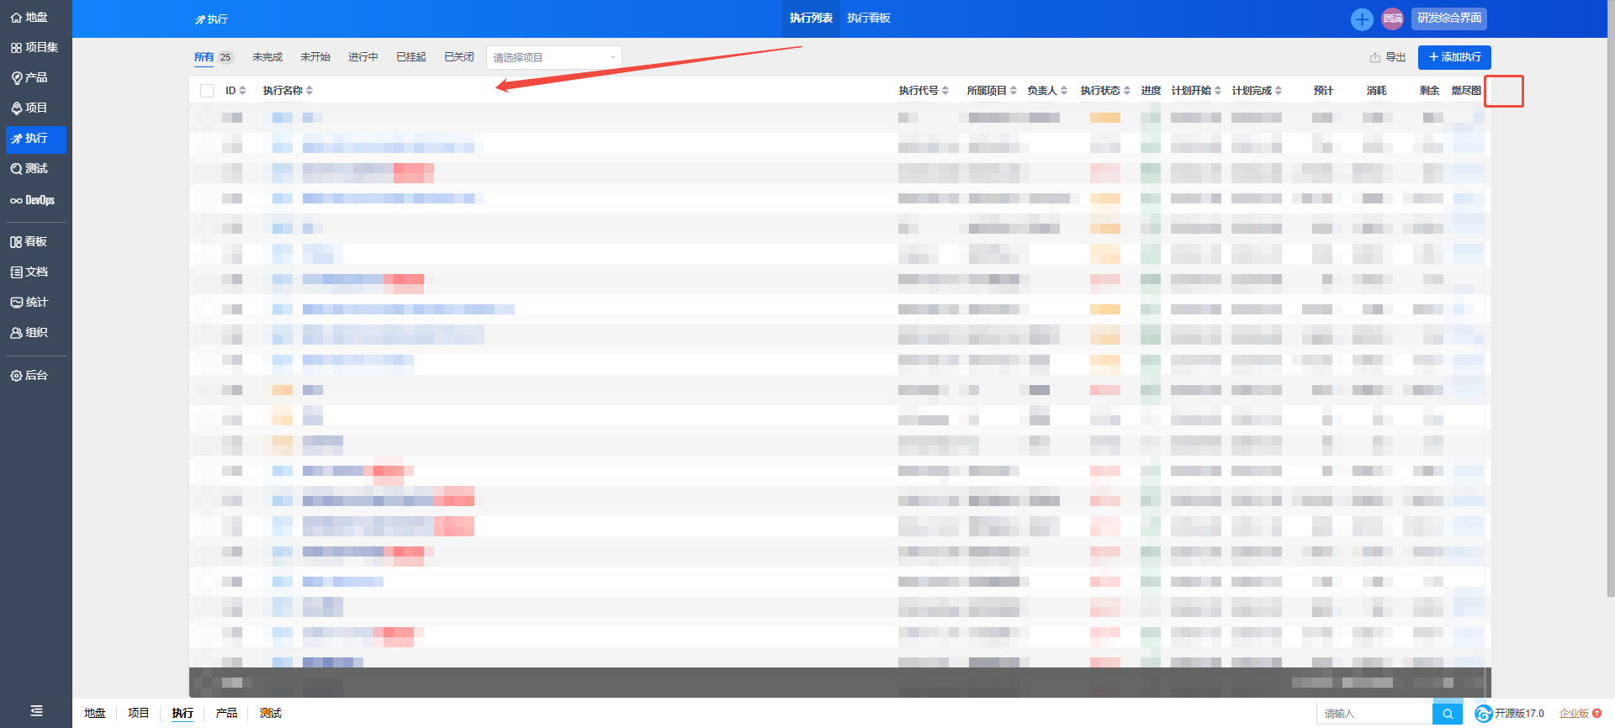Sort the table by ID column
Screen dimensions: 1615x728
[x=236, y=91]
